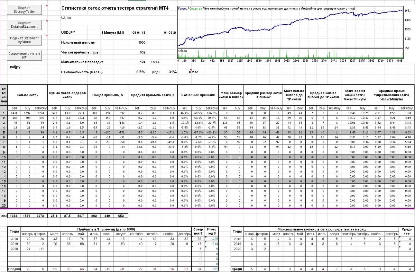
Task: Click the K 2.51 coefficient cell
Action: click(x=194, y=72)
